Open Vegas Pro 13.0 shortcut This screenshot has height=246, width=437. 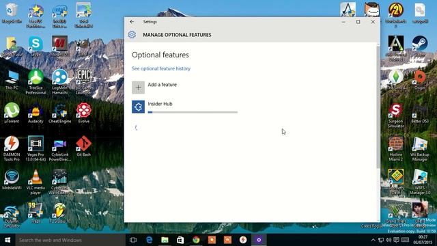click(36, 148)
